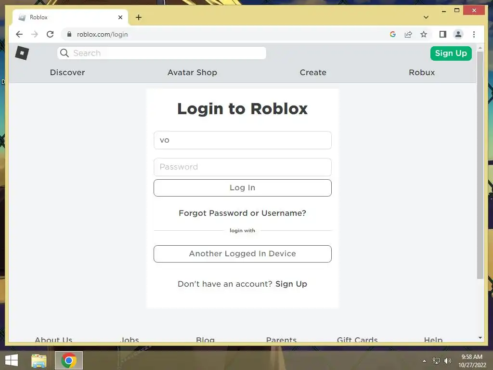Bookmark this page with the star icon
Image resolution: width=493 pixels, height=370 pixels.
424,34
